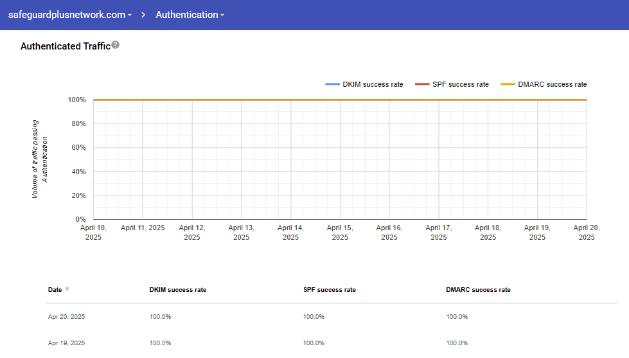Click the blue DKIM legend color line

pos(333,84)
